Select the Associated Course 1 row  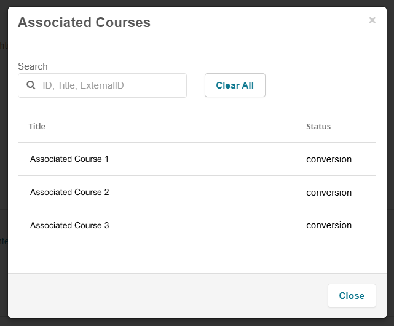pyautogui.click(x=197, y=159)
